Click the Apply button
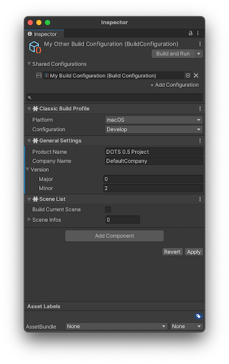The width and height of the screenshot is (229, 364). (194, 252)
